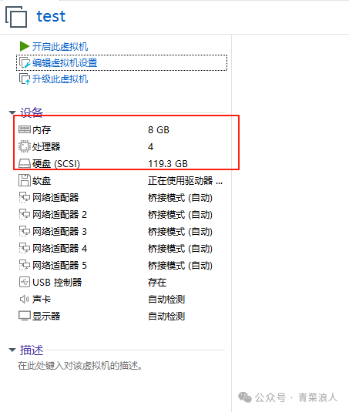Select the USB 控制器 label
This screenshot has height=412, width=349.
(57, 282)
